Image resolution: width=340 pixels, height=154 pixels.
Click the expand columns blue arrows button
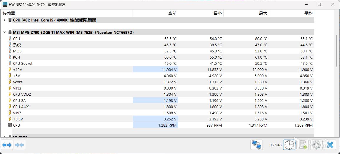click(x=7, y=145)
